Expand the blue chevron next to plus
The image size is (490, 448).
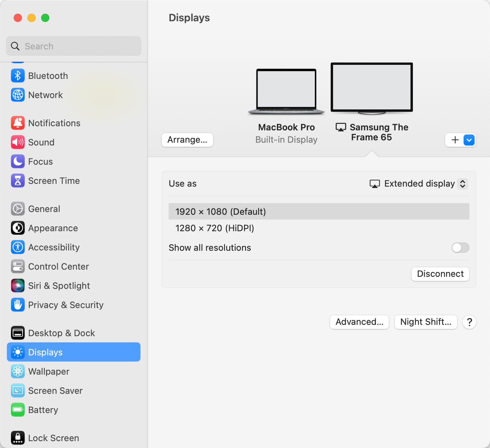pos(469,140)
